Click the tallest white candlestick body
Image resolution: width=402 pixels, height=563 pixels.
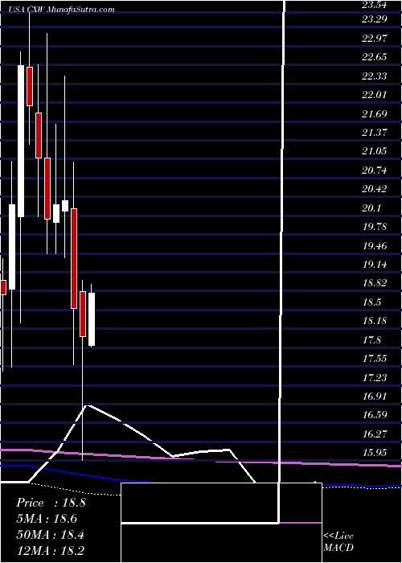pos(21,141)
